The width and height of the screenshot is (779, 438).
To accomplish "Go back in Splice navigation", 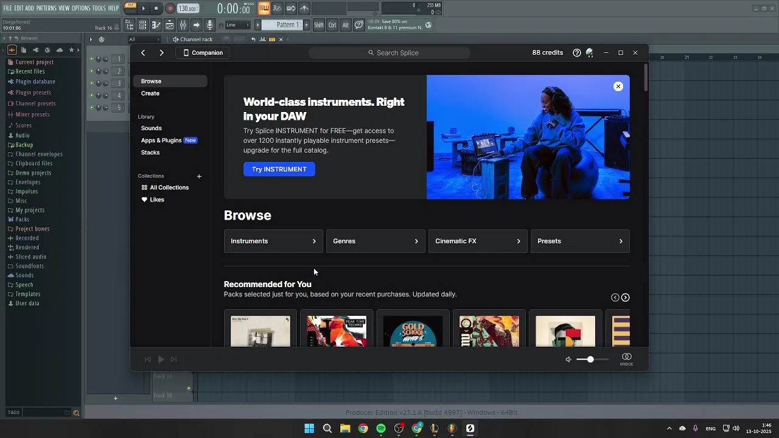I will pyautogui.click(x=143, y=53).
